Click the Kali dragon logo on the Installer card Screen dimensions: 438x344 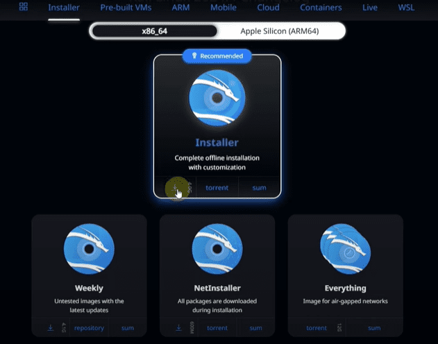[x=217, y=98]
